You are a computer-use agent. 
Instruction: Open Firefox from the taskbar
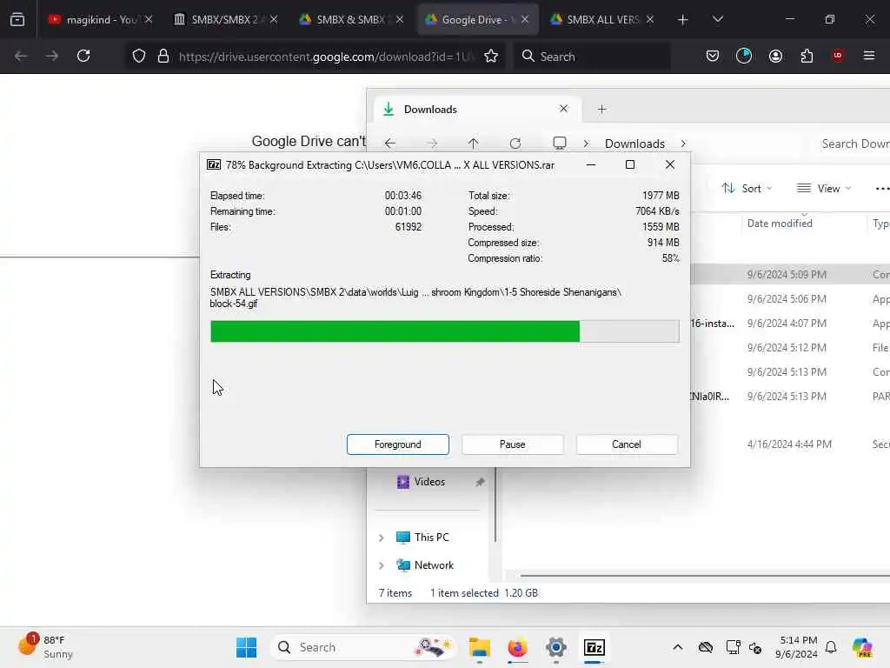coord(518,647)
